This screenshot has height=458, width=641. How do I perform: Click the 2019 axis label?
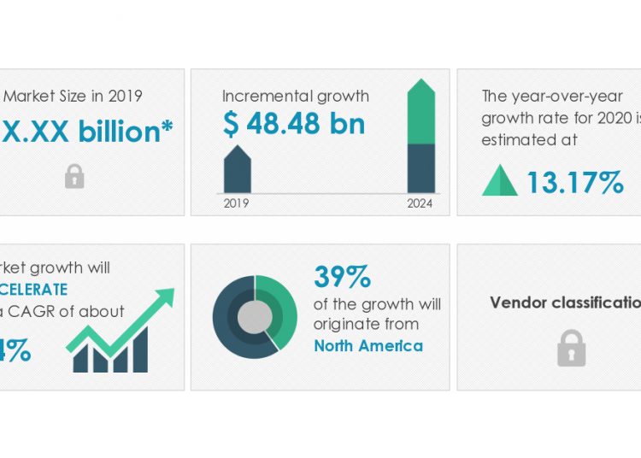click(x=236, y=203)
